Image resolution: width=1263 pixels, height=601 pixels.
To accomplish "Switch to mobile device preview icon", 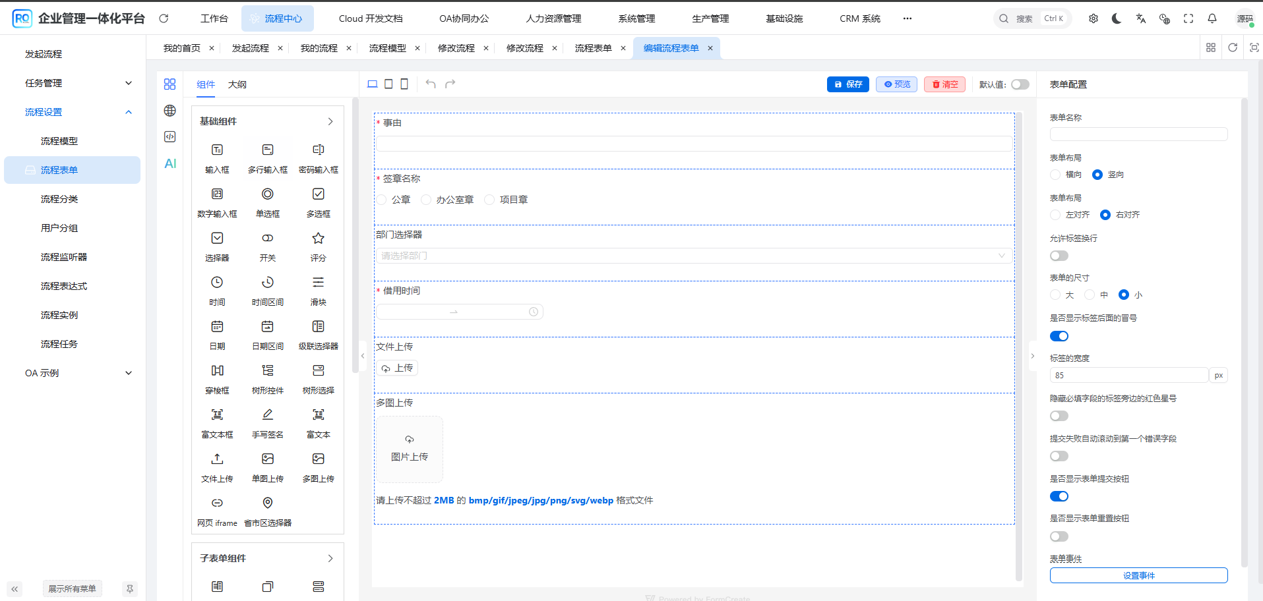I will pyautogui.click(x=404, y=84).
